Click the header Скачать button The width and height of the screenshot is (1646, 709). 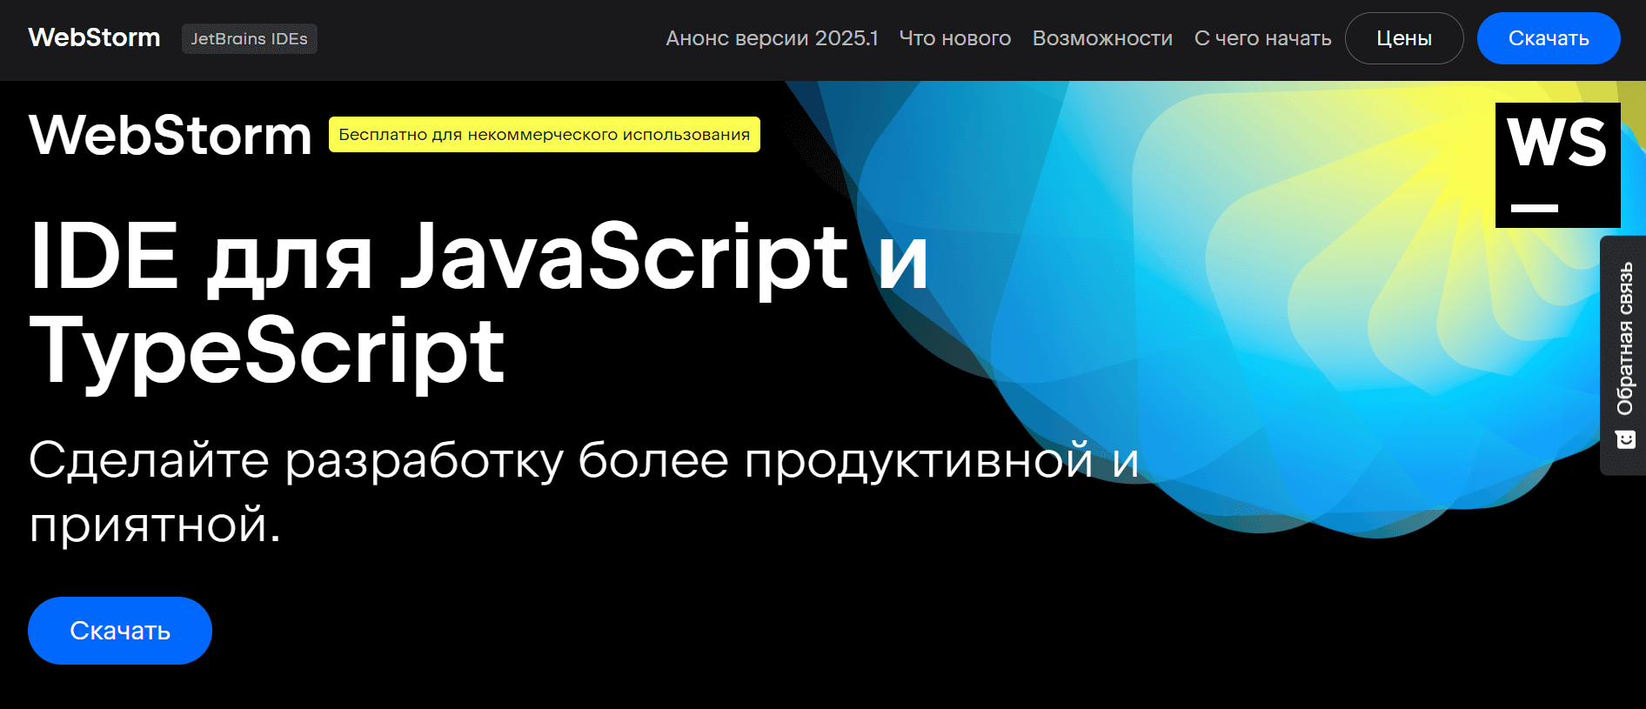[x=1549, y=38]
